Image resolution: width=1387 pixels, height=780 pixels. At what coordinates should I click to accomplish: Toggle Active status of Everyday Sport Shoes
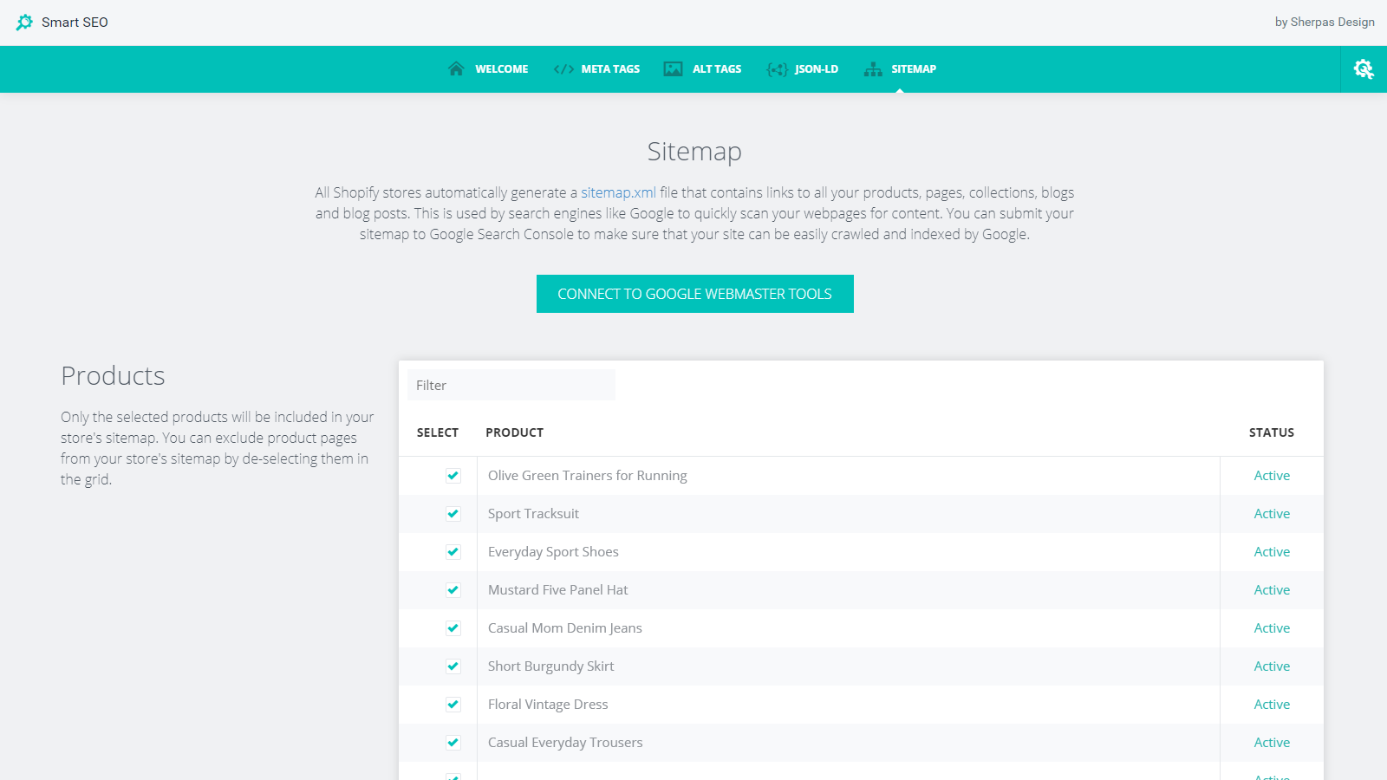point(1272,551)
